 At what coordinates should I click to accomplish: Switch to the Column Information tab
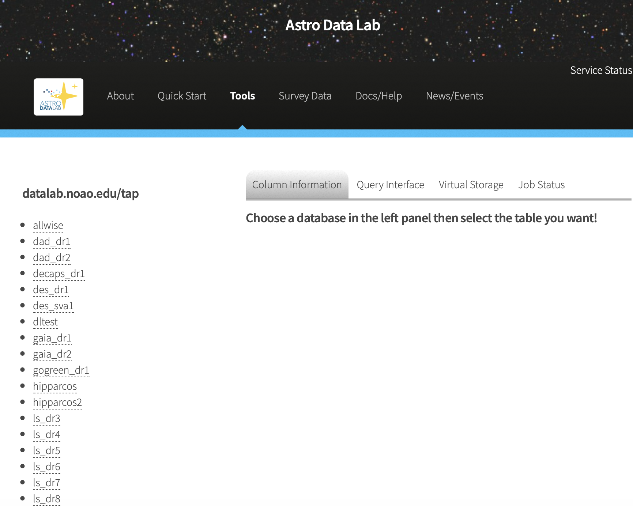297,185
